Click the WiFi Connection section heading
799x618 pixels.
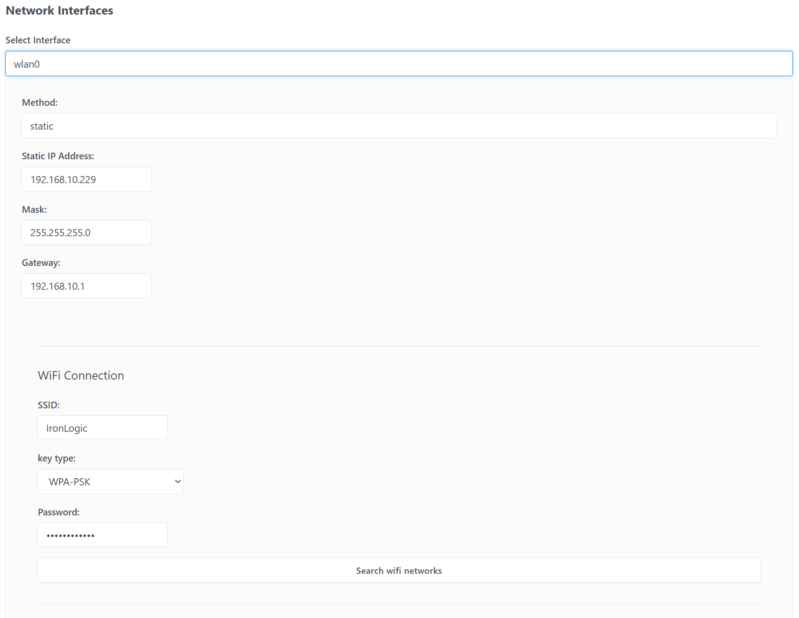point(81,376)
